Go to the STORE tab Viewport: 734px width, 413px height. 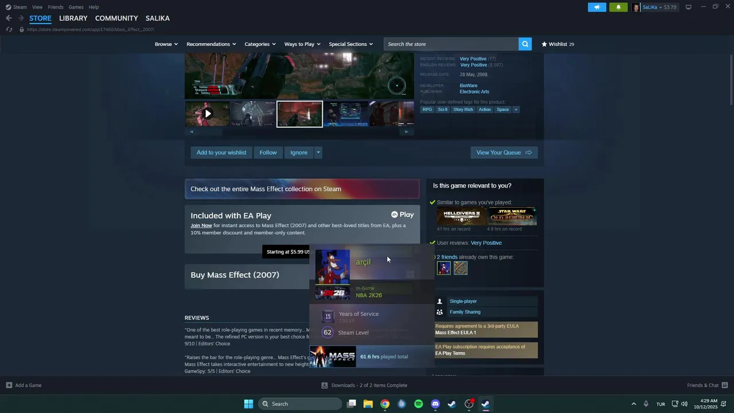coord(40,18)
